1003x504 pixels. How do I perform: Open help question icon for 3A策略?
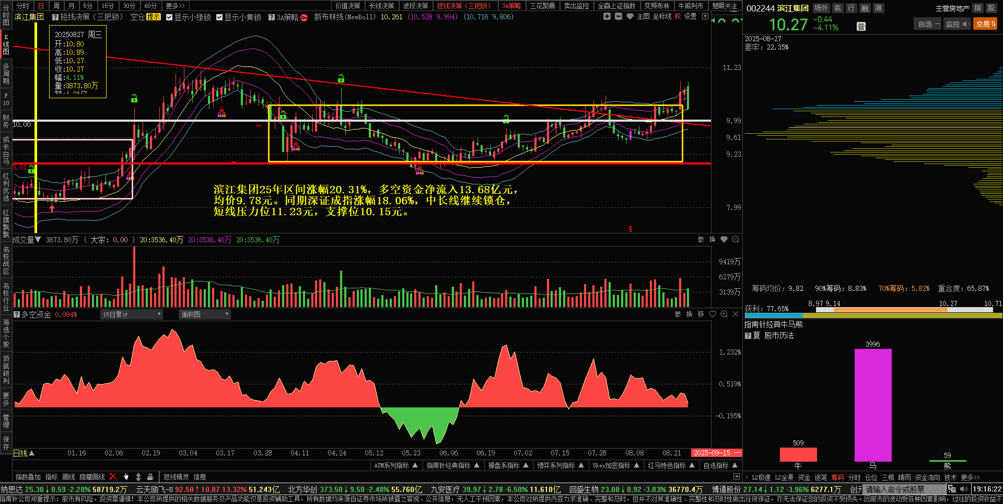272,17
